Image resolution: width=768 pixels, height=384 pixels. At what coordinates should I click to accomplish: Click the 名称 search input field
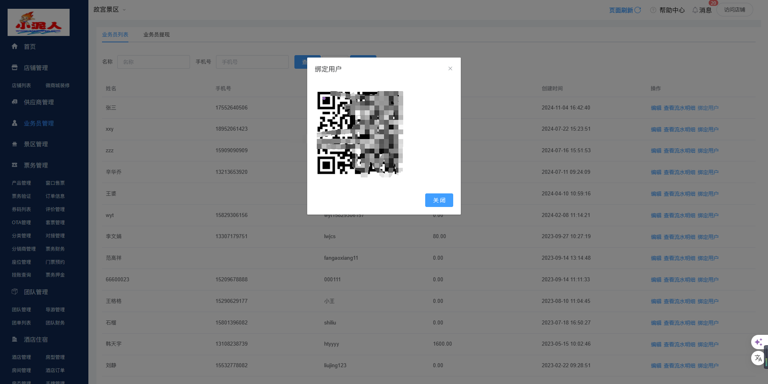(153, 62)
